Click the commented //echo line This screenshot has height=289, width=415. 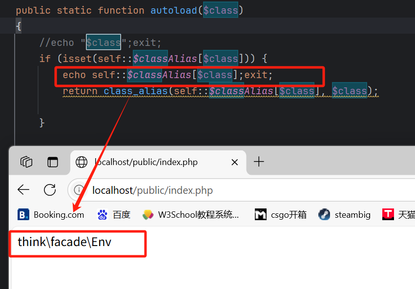click(x=100, y=42)
